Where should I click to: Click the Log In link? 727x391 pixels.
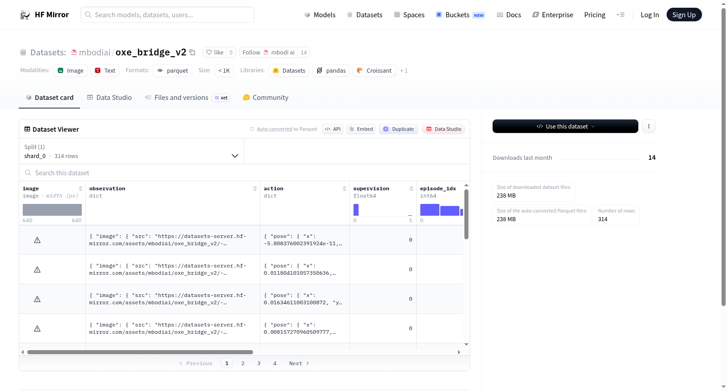pos(650,15)
